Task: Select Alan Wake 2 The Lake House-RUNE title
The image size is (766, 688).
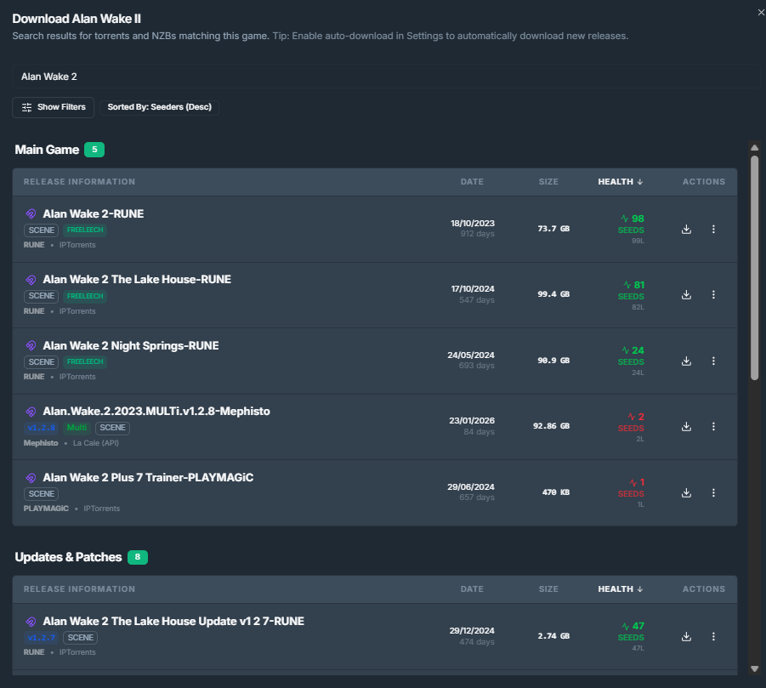Action: tap(137, 280)
